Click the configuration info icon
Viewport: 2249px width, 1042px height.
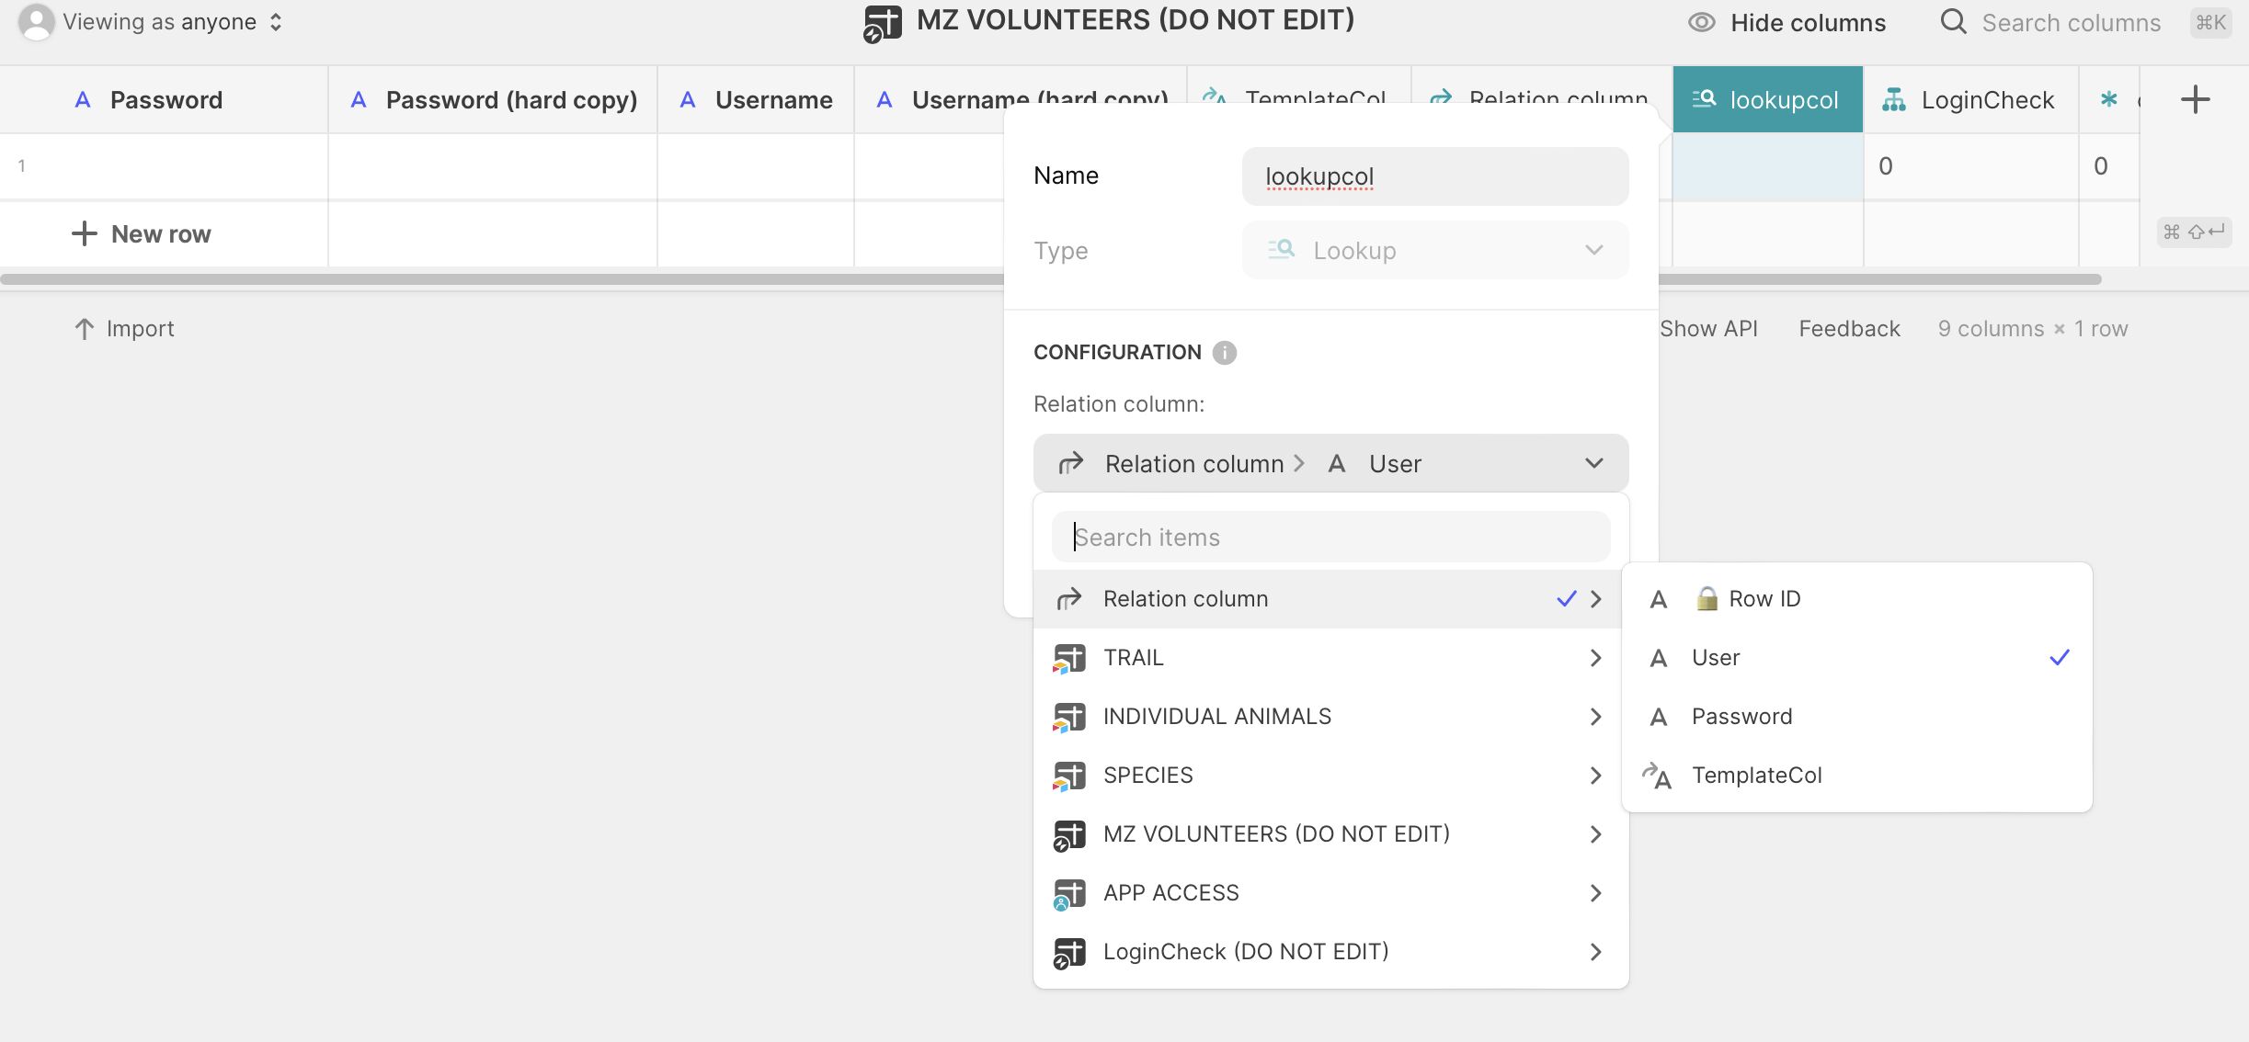pos(1224,353)
